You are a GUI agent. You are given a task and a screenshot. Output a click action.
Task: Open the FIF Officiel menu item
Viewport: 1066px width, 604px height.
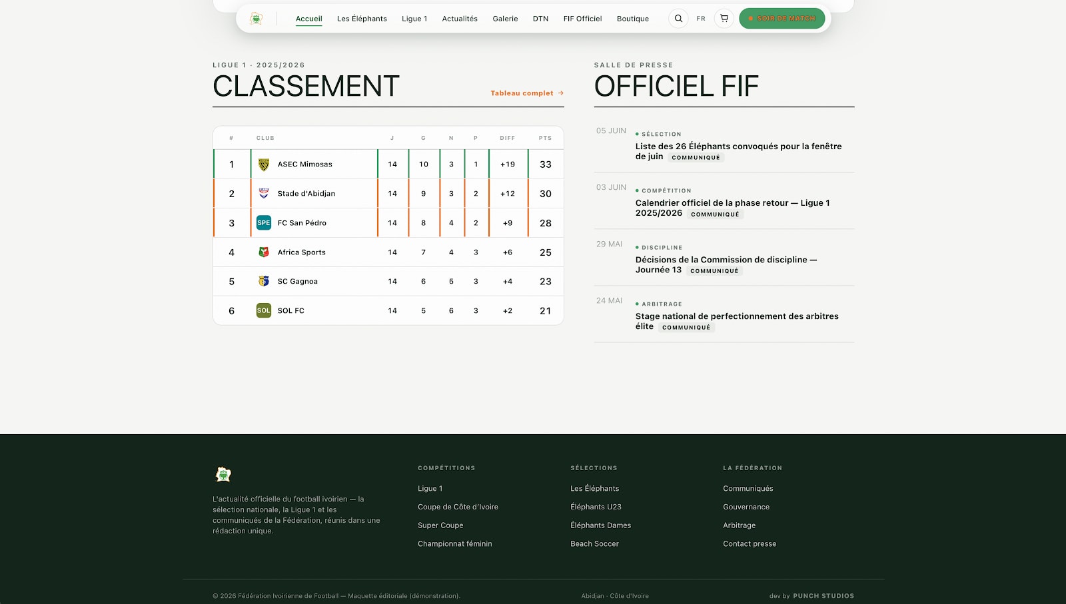[582, 19]
